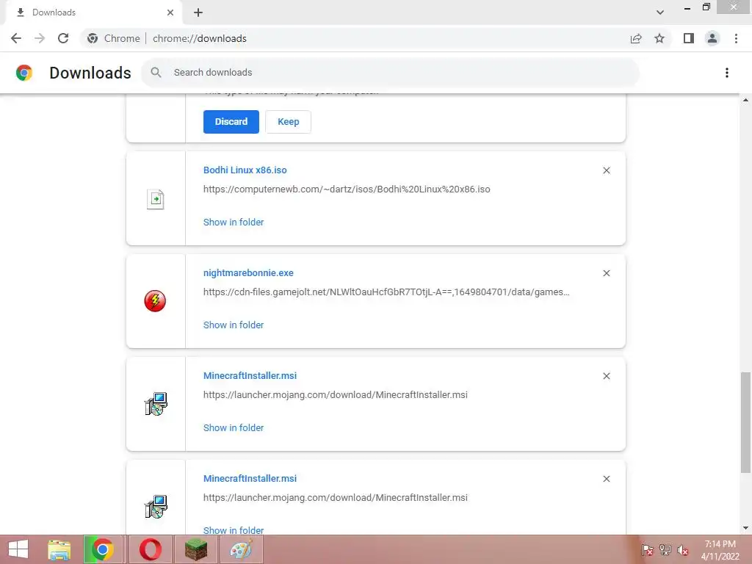Open nightmarebonnie.exe file link

(248, 272)
